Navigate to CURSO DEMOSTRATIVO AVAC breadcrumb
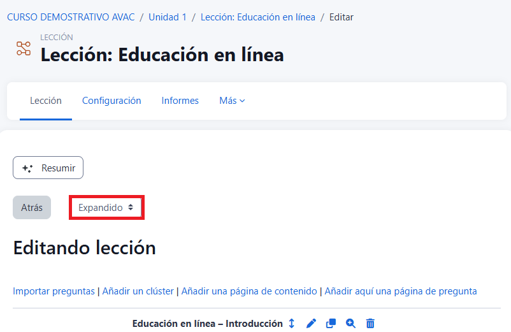Viewport: 511px width, 332px height. pos(71,17)
